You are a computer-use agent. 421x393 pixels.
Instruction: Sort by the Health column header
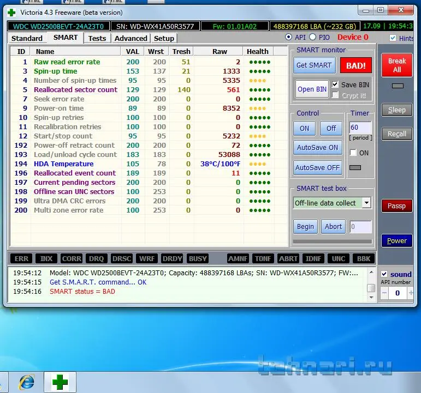coord(258,51)
